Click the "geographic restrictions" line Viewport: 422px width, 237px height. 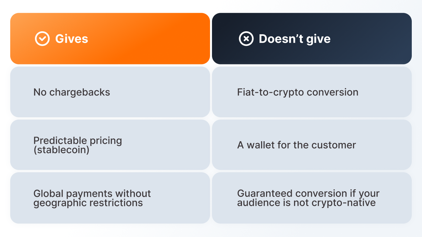click(88, 203)
